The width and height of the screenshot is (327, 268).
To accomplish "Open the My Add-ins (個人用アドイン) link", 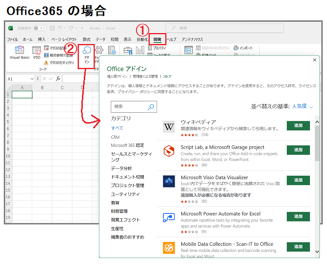I will (x=117, y=76).
